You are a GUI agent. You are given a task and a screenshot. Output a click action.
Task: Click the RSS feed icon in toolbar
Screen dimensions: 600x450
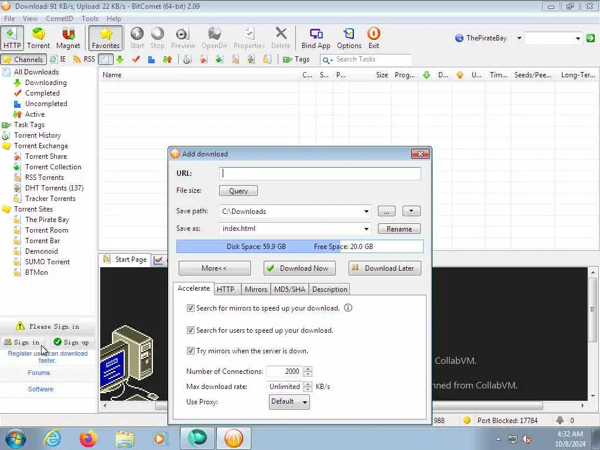pyautogui.click(x=84, y=59)
